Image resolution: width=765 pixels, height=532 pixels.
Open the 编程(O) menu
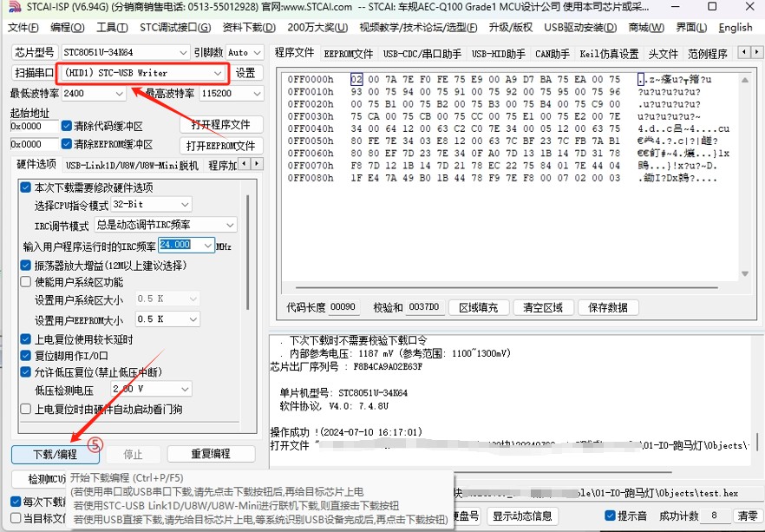(x=68, y=28)
